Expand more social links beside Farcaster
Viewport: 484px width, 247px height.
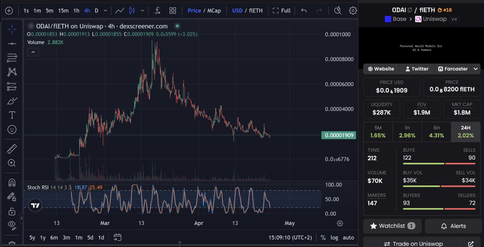(476, 68)
